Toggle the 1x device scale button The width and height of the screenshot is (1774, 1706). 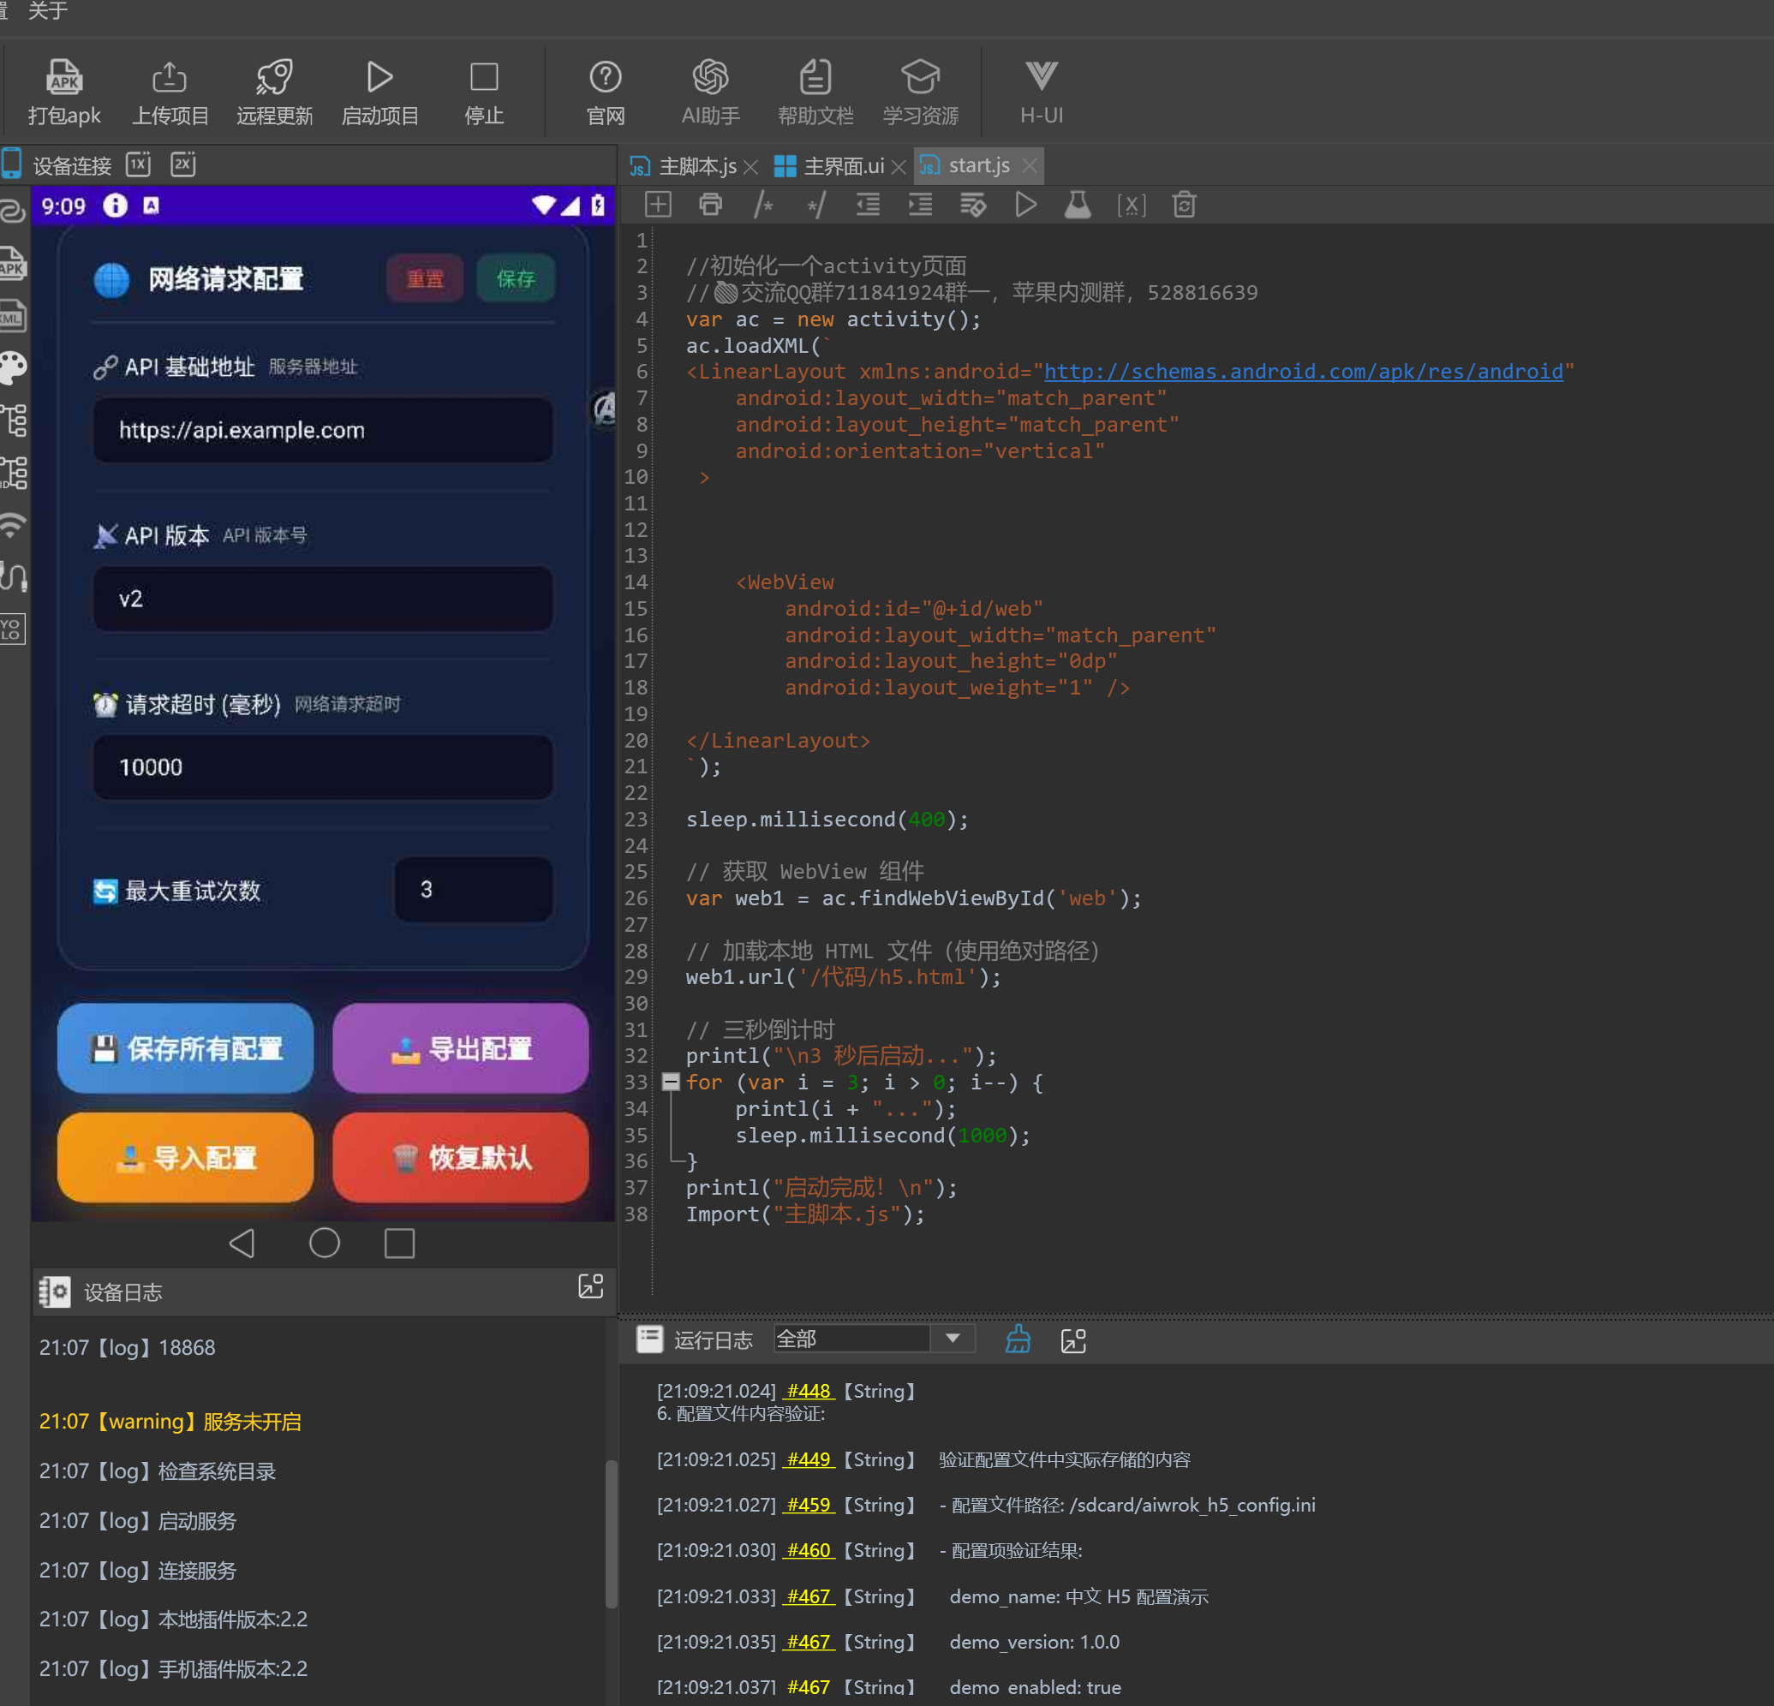(x=139, y=164)
